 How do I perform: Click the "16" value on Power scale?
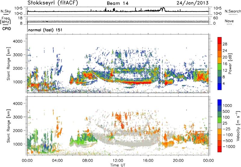(x=225, y=64)
